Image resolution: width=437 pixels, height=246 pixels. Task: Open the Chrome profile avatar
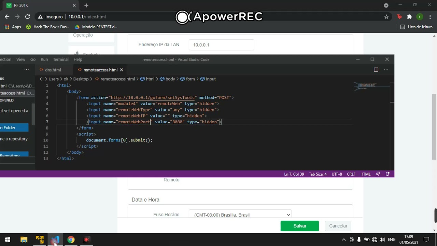[420, 17]
